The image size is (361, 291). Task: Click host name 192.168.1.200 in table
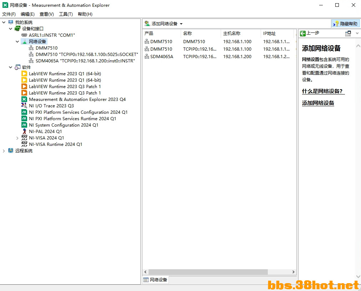coord(237,57)
